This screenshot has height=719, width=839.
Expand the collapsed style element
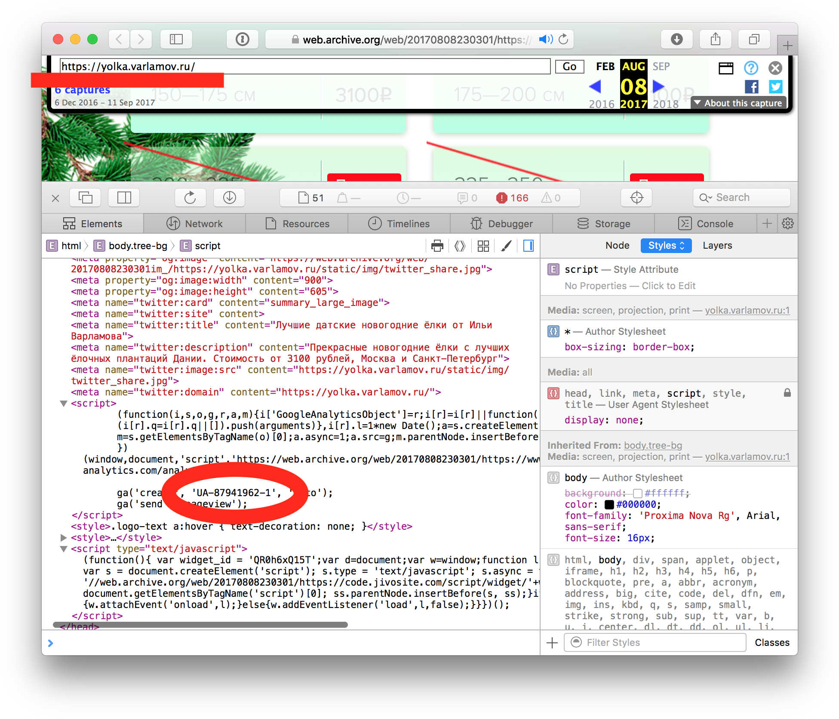click(x=64, y=537)
